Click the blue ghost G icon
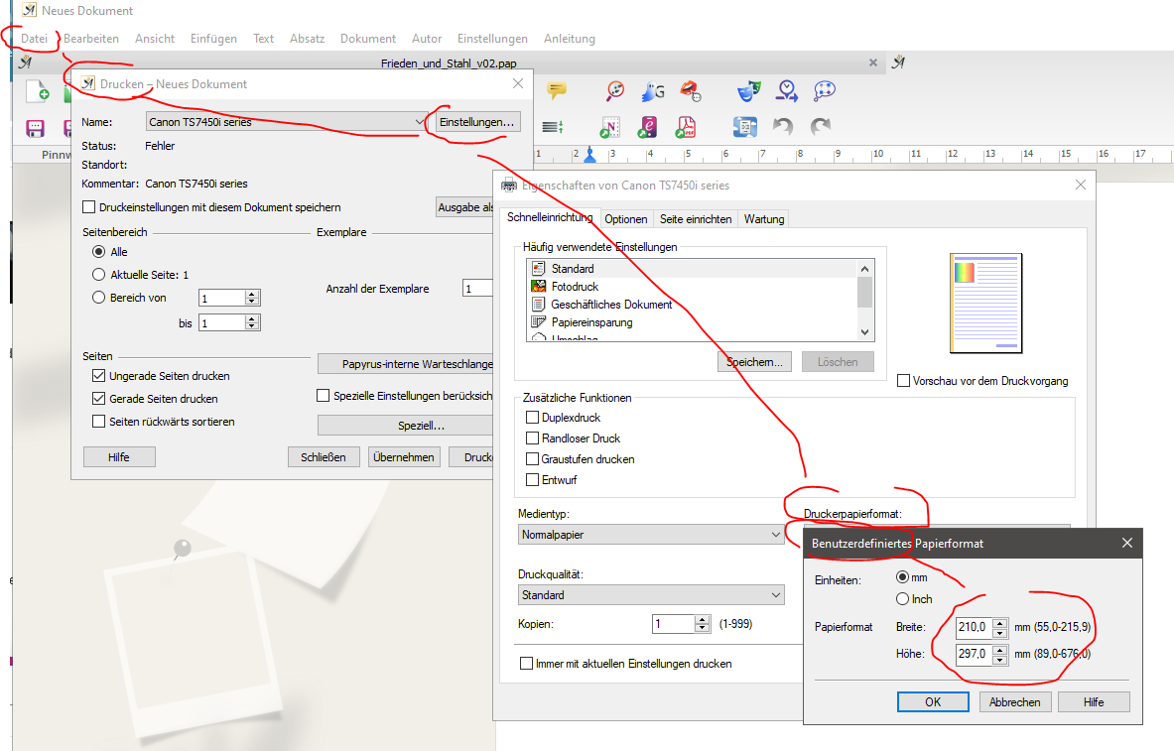 click(653, 91)
